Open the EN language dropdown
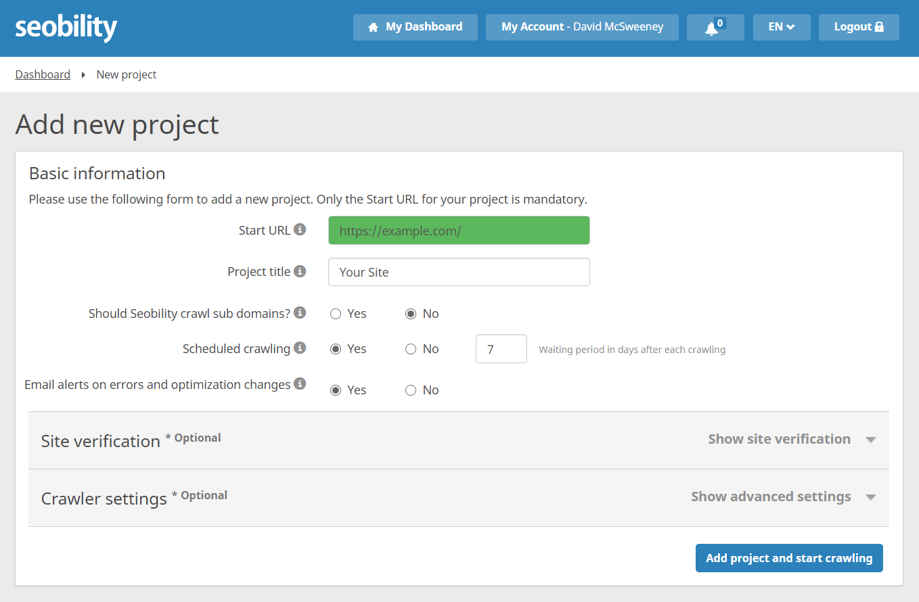919x602 pixels. (x=781, y=27)
